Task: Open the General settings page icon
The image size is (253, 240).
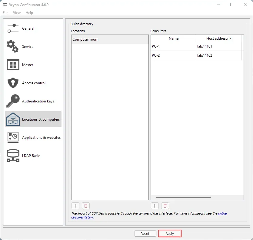Action: coord(13,28)
